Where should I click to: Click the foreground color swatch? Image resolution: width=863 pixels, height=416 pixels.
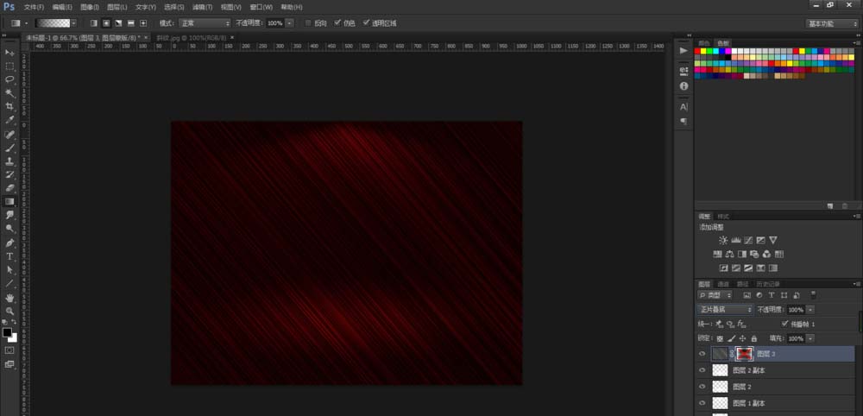pos(7,331)
